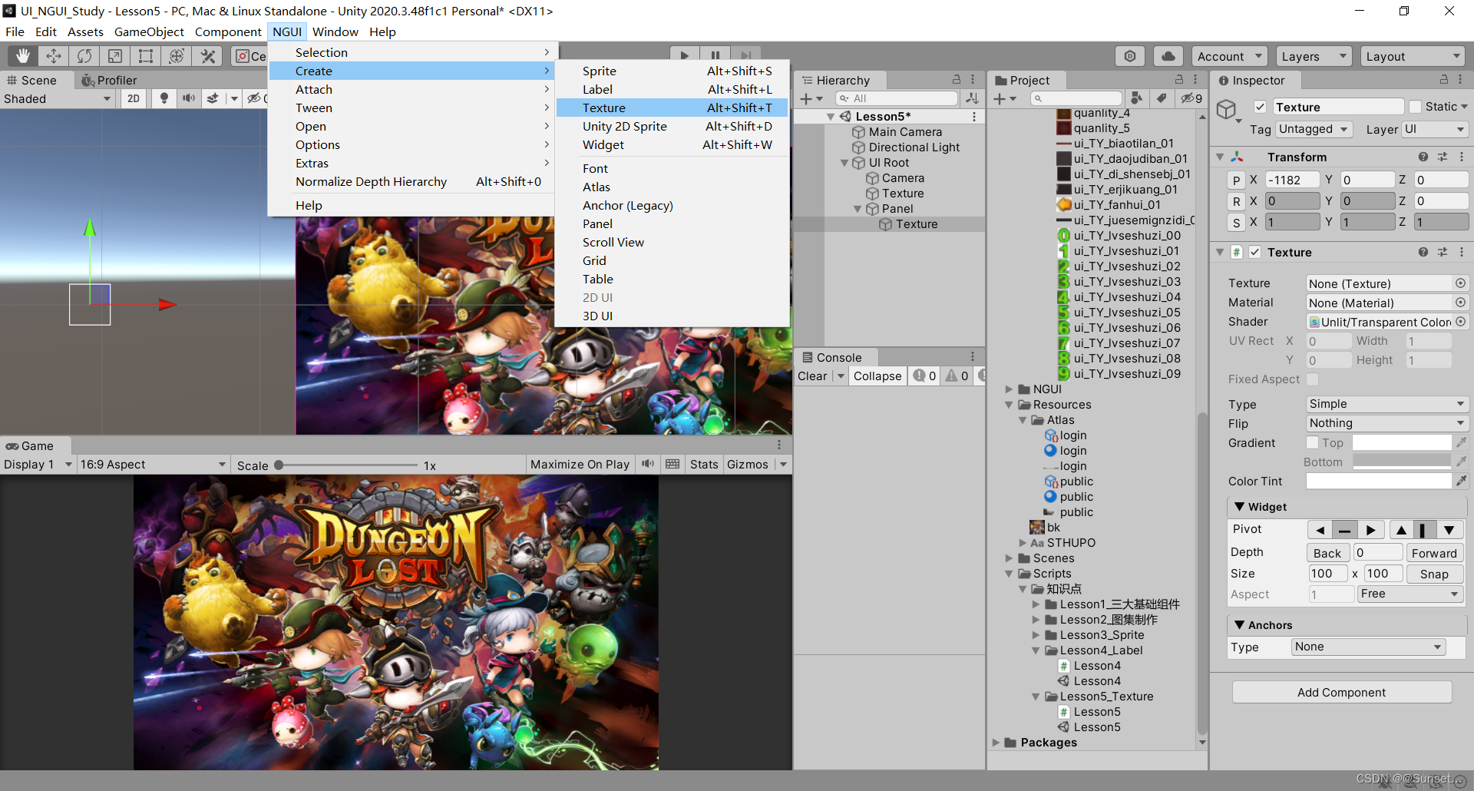Set pivot to left arrow

click(x=1320, y=530)
